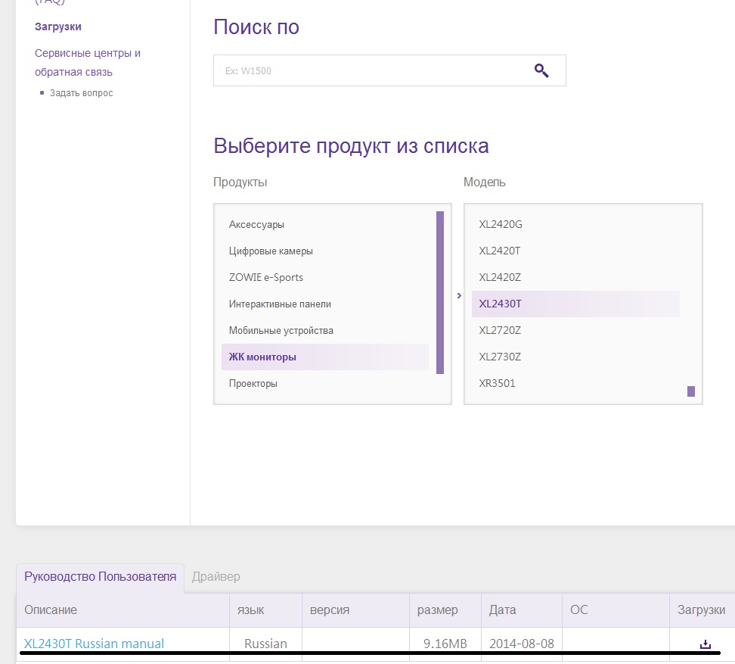Choose Проекторы category
The height and width of the screenshot is (664, 735).
pyautogui.click(x=325, y=383)
